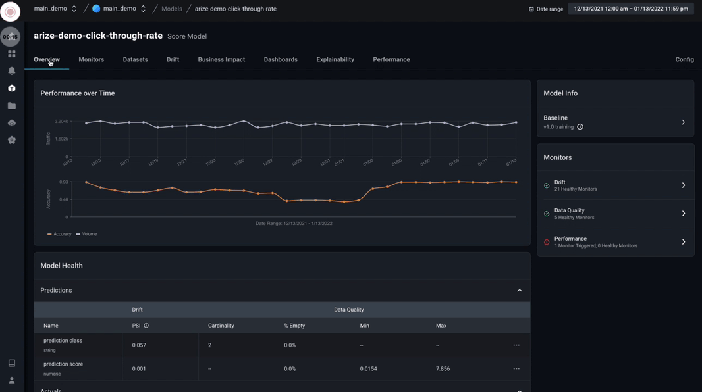Click the prediction class row name
Image resolution: width=702 pixels, height=392 pixels.
click(x=63, y=341)
